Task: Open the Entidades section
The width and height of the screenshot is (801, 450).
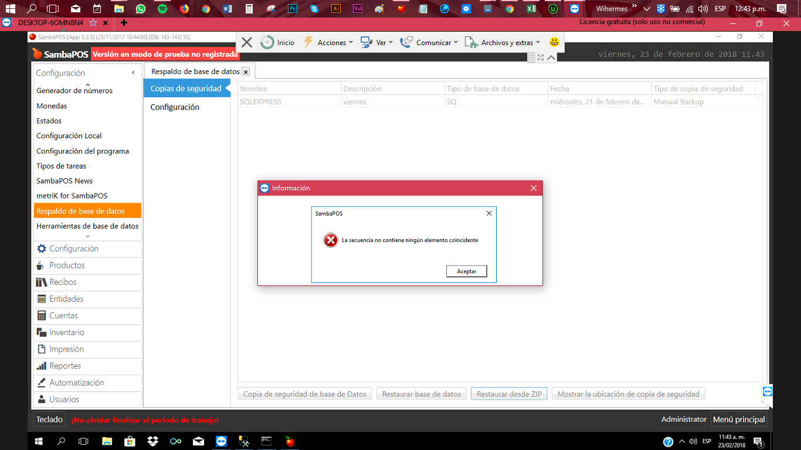Action: pos(87,299)
